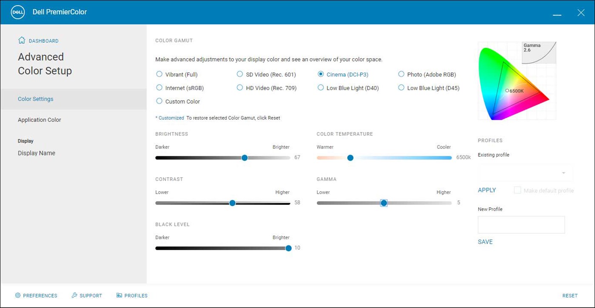Click RESET in the bottom right corner
The width and height of the screenshot is (595, 308).
(569, 295)
